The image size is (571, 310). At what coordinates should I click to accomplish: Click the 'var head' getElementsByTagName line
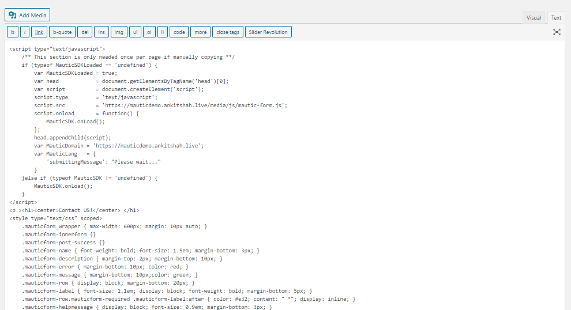(131, 81)
